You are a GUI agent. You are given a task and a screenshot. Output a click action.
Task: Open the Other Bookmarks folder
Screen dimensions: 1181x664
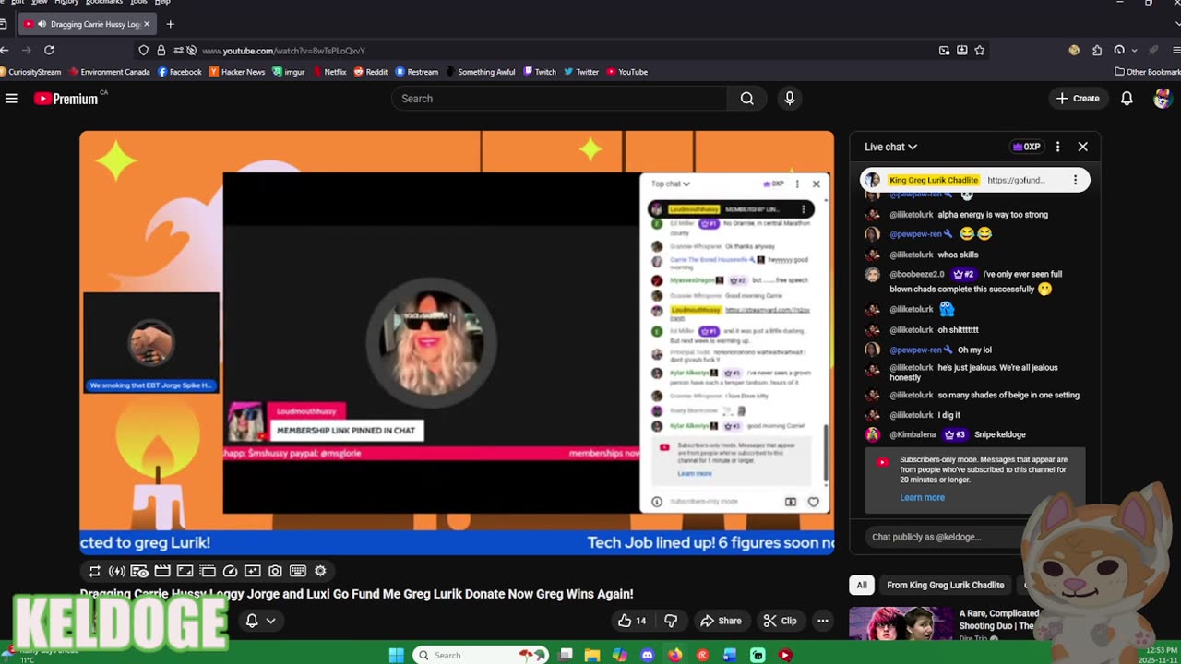click(x=1148, y=72)
